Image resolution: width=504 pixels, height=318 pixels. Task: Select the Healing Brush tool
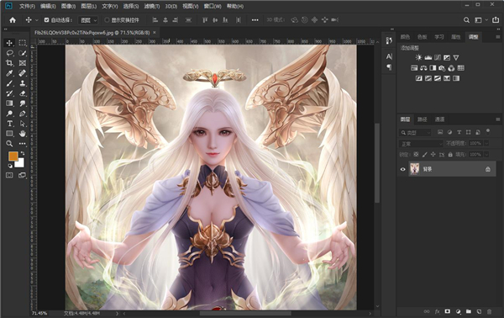point(22,73)
